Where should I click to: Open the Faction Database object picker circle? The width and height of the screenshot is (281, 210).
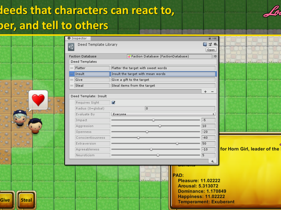(215, 56)
